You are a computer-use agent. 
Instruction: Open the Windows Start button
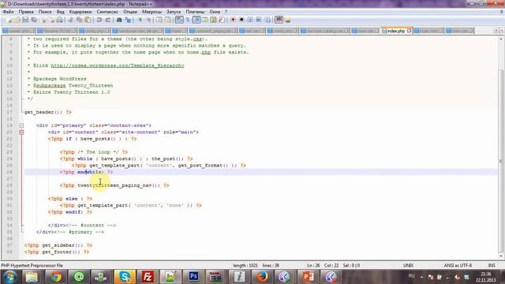pos(9,277)
